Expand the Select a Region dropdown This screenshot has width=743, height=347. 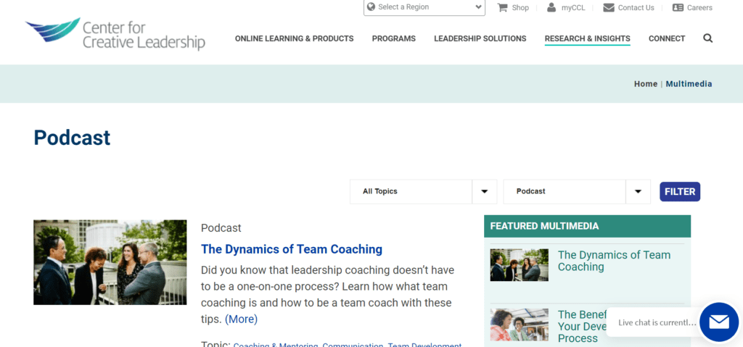tap(424, 7)
